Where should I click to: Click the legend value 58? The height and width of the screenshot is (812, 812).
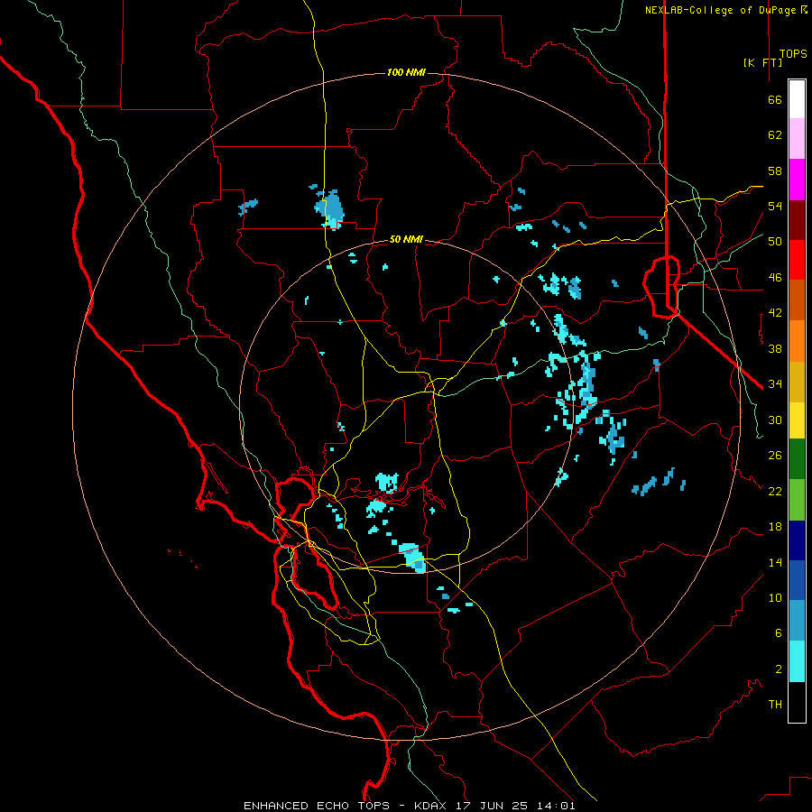pyautogui.click(x=775, y=171)
